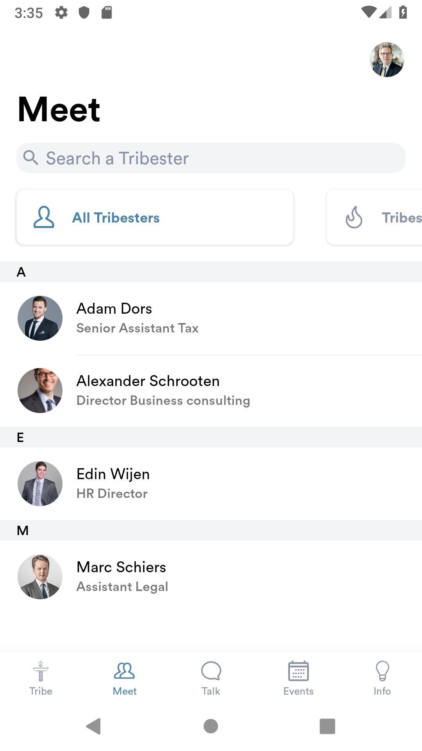Open Alexander Schrooten's entry
Screen dimensions: 422x751
[211, 390]
